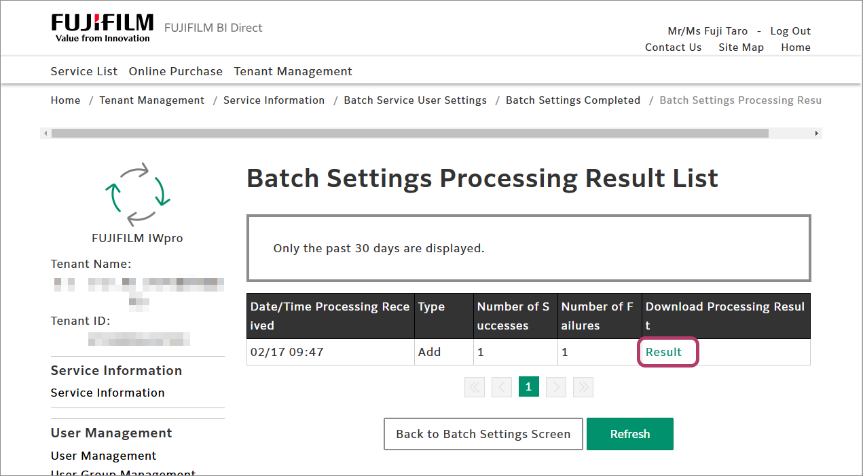This screenshot has height=476, width=863.
Task: Open the Online Purchase menu
Action: [176, 71]
